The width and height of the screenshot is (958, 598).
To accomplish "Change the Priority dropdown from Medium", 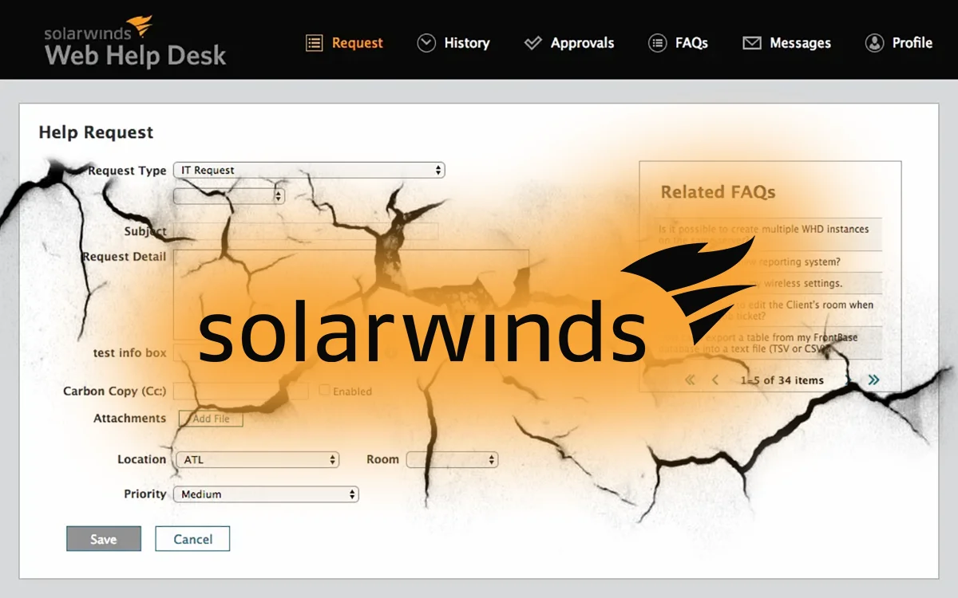I will point(266,494).
